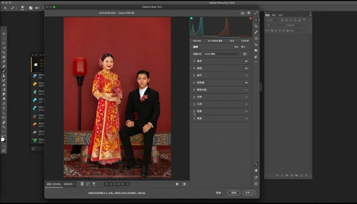Select the Move tool in Photoshop toolbar

[x=4, y=34]
